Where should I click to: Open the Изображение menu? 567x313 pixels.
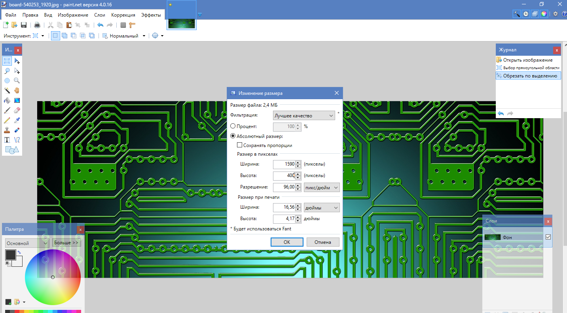[x=73, y=15]
